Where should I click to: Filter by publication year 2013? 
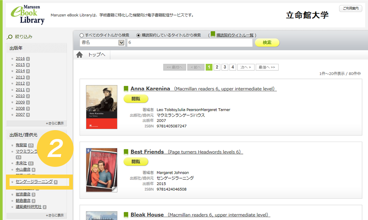pos(20,77)
